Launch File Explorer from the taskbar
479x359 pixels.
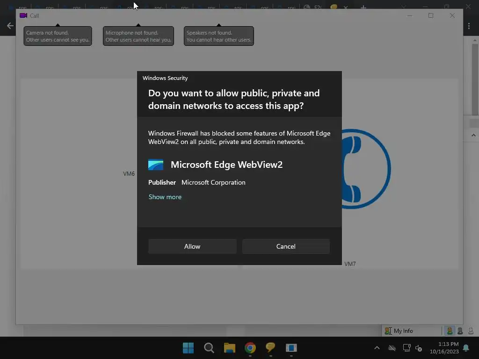pos(229,348)
